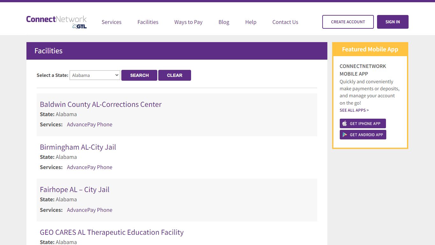The width and height of the screenshot is (435, 245).
Task: Select the mobile app description paragraph
Action: [369, 92]
